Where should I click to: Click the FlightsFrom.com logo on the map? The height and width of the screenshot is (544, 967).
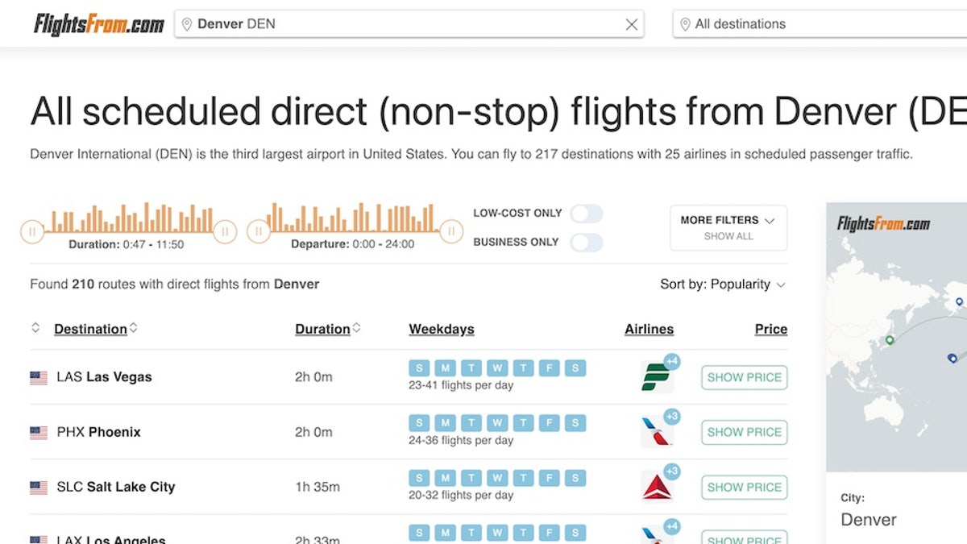pos(884,224)
